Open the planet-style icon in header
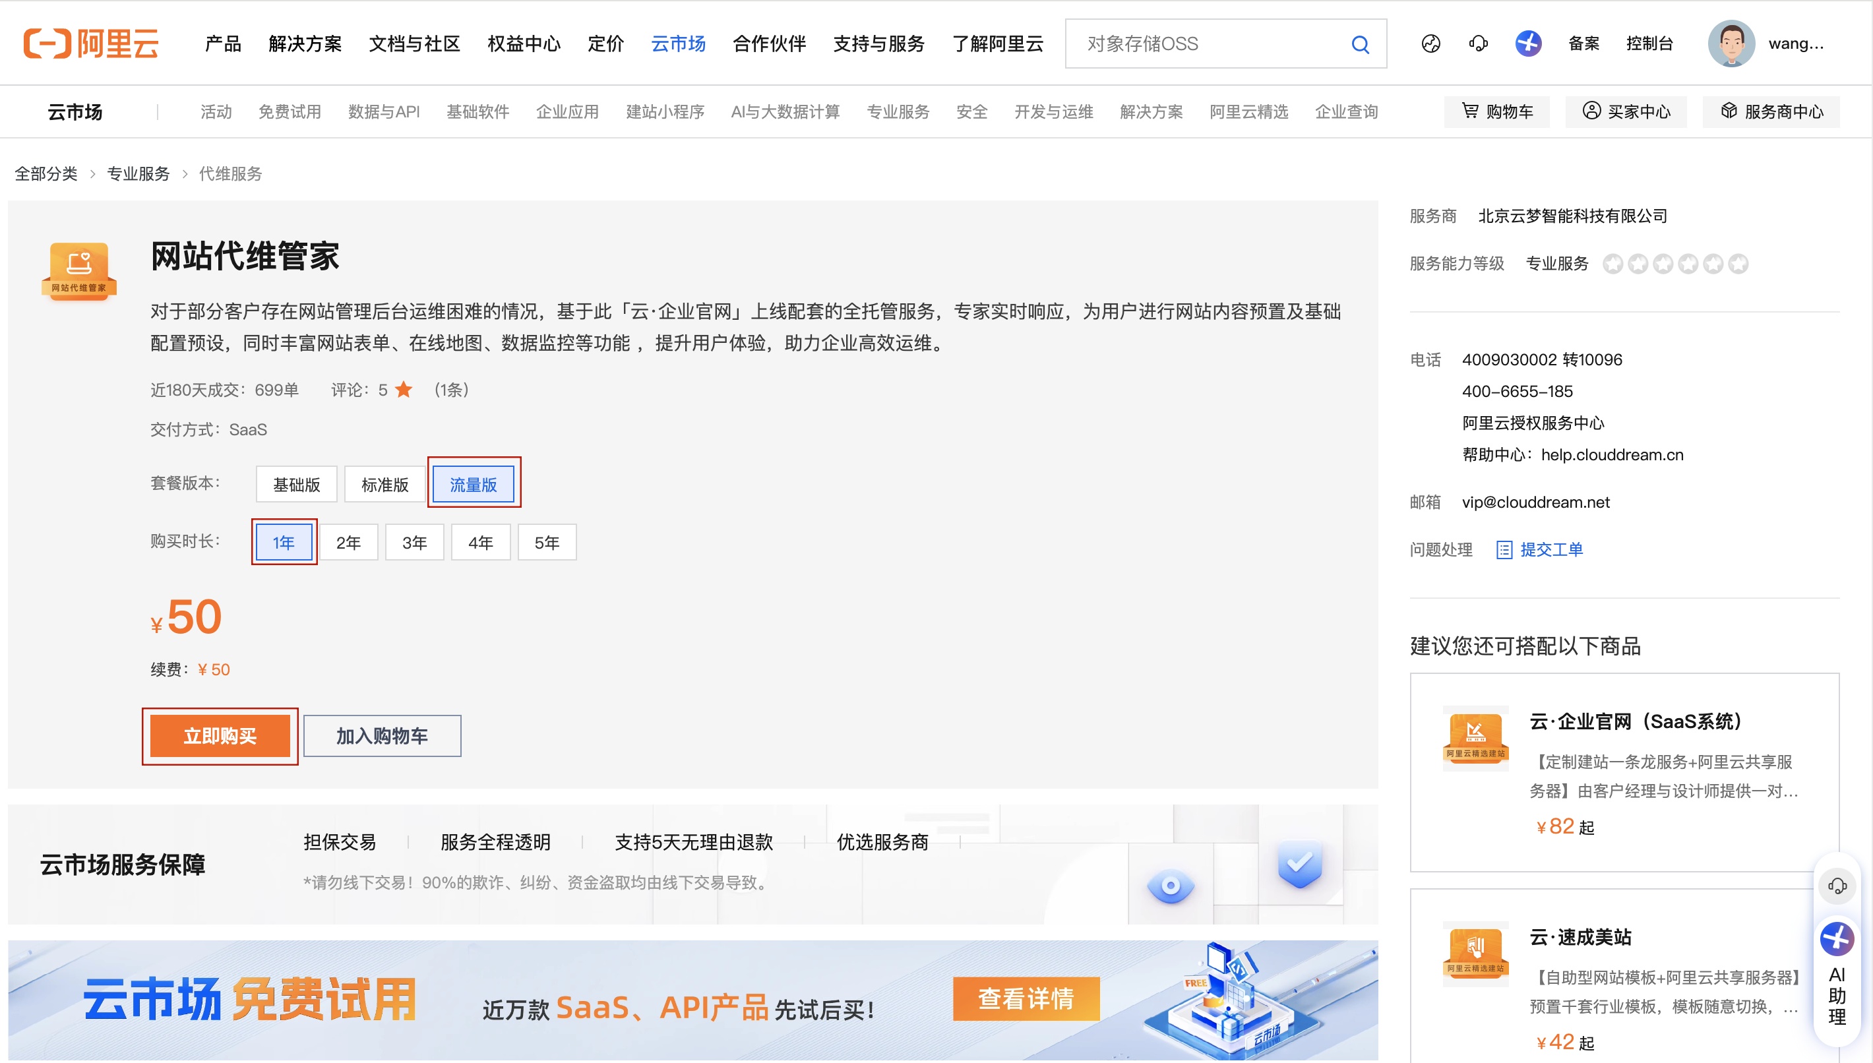Image resolution: width=1873 pixels, height=1063 pixels. tap(1430, 43)
